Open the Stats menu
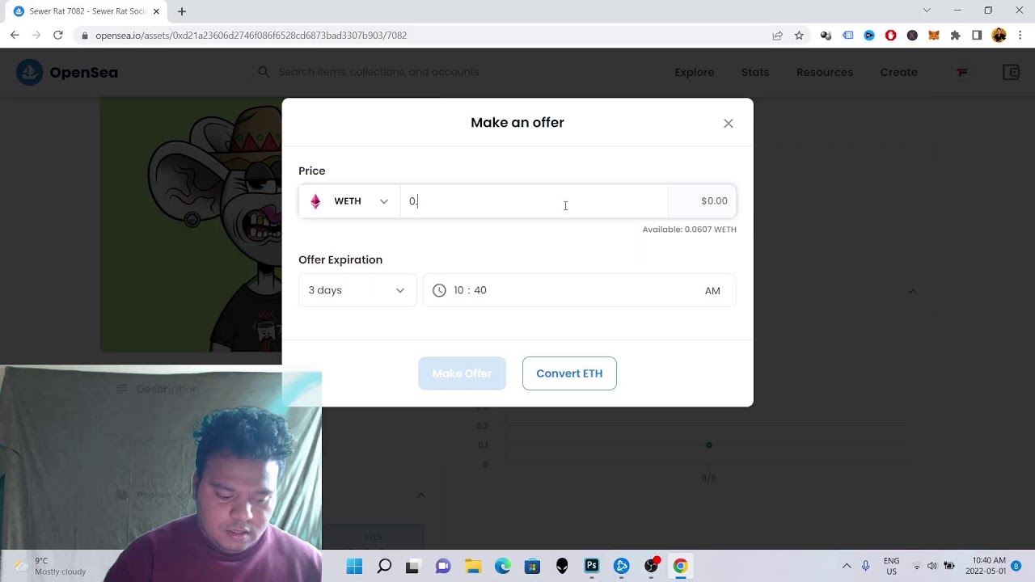Viewport: 1035px width, 582px height. 755,72
